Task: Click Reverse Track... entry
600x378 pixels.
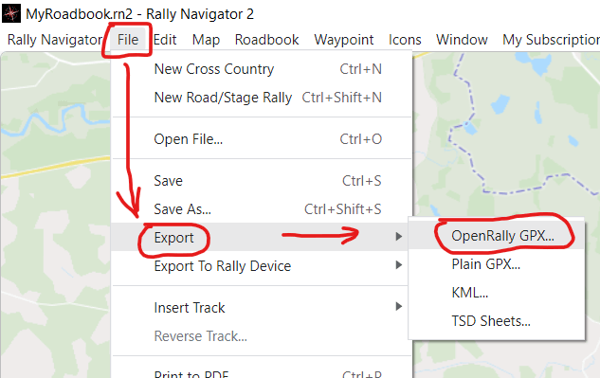Action: [x=262, y=336]
